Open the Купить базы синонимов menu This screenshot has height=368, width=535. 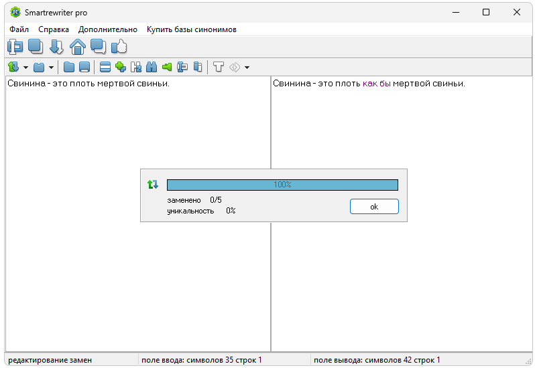pyautogui.click(x=191, y=29)
